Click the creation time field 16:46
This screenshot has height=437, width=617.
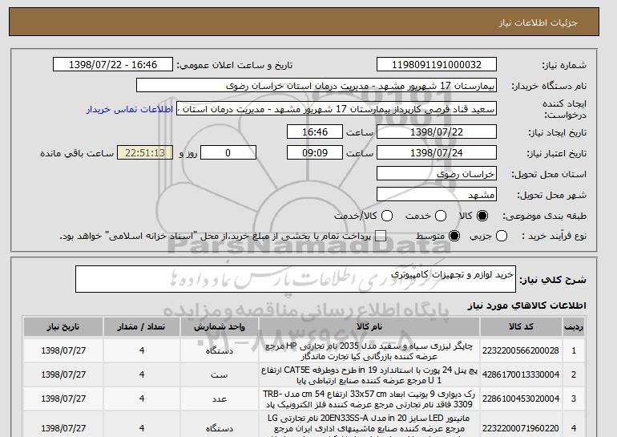tap(315, 132)
